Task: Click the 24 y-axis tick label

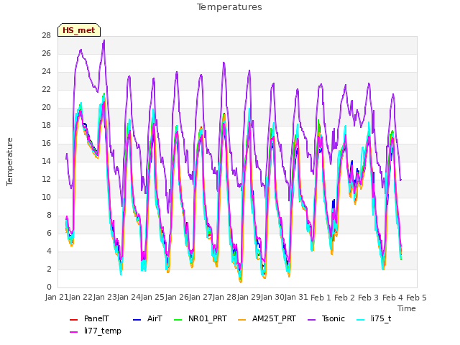Action: tap(46, 72)
